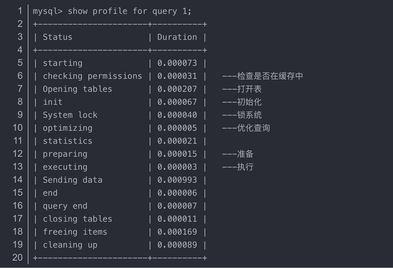Click the duration value 0.000993
393x268 pixels.
[177, 180]
